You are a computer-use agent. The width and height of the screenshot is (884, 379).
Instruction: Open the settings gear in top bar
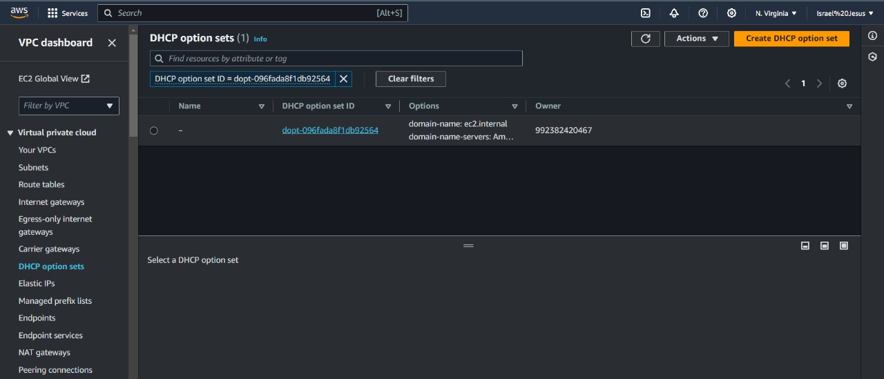[731, 13]
